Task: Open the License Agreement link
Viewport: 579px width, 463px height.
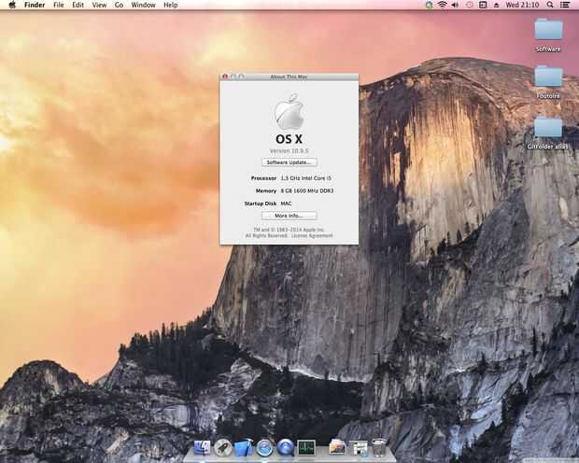Action: (312, 235)
